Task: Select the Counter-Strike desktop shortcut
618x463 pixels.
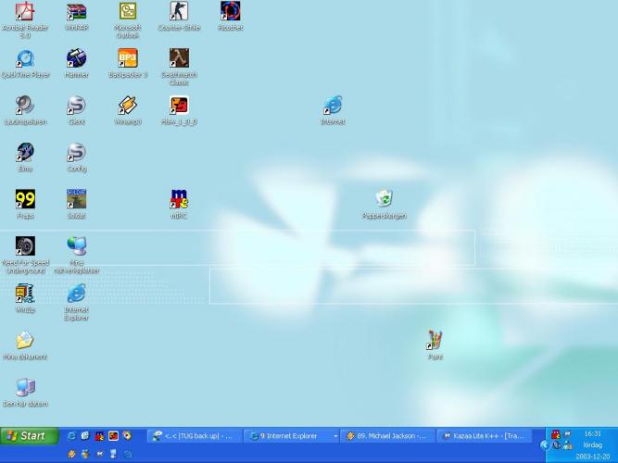Action: click(179, 12)
